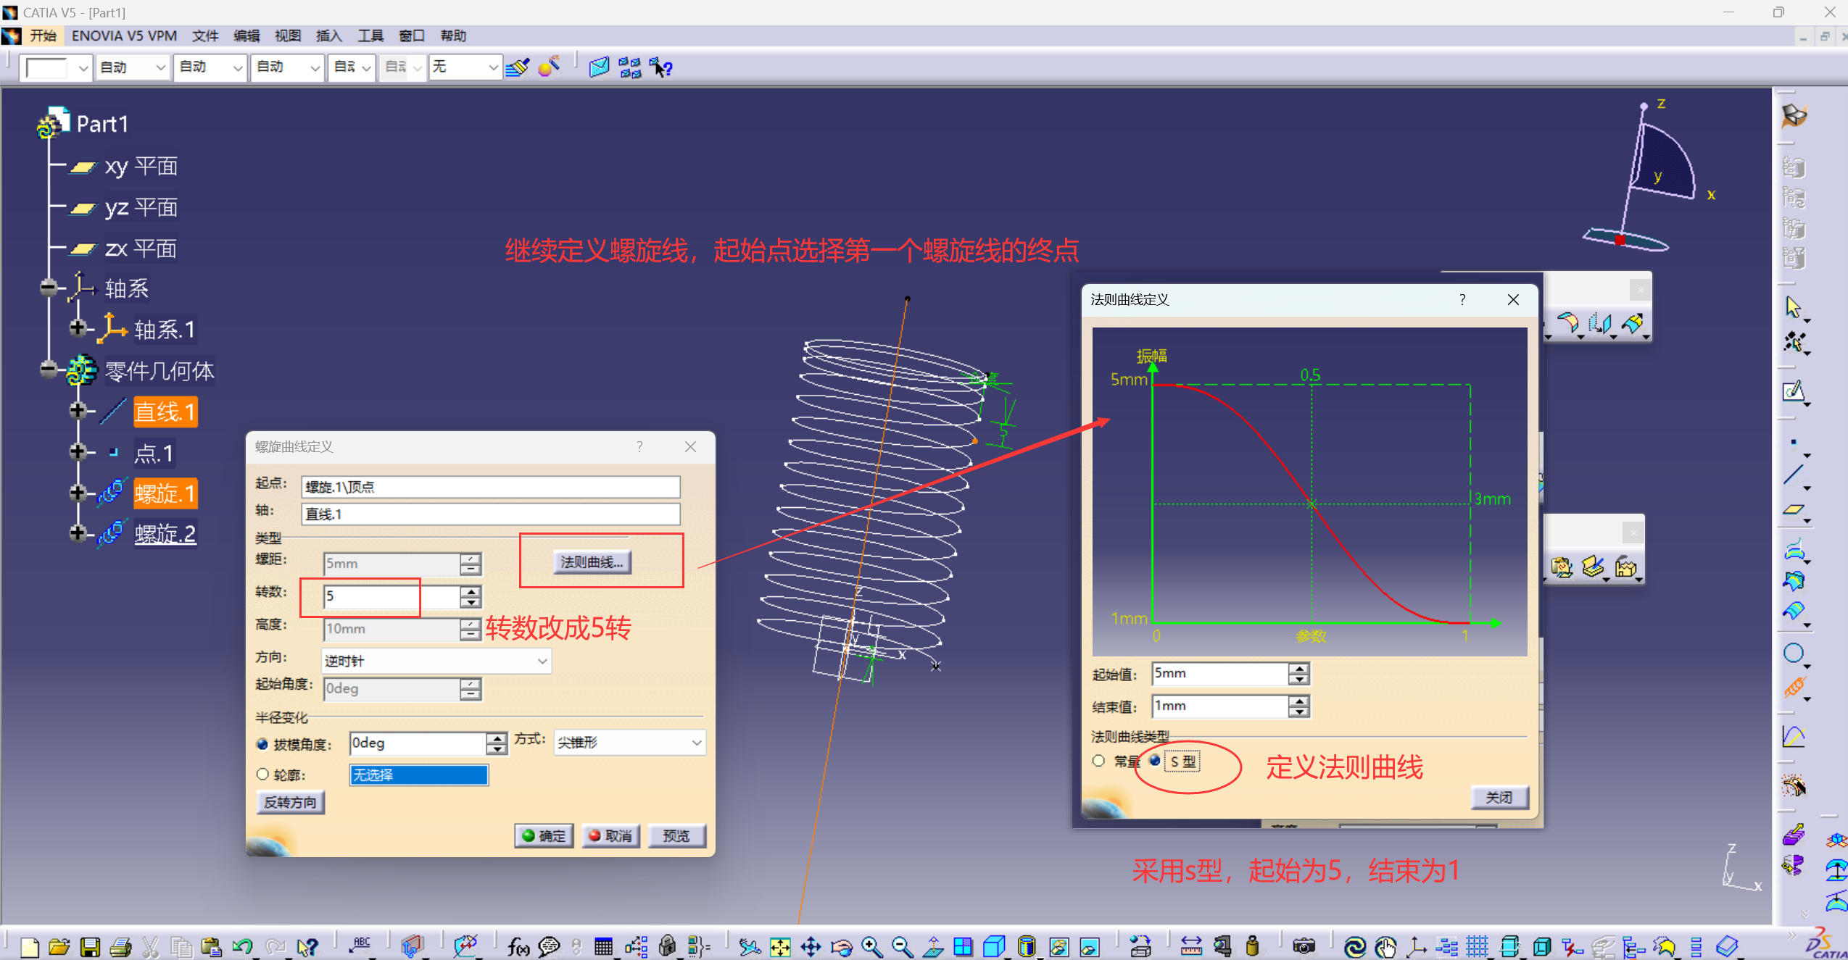The height and width of the screenshot is (960, 1848).
Task: Open the 插入 menu
Action: [x=328, y=36]
